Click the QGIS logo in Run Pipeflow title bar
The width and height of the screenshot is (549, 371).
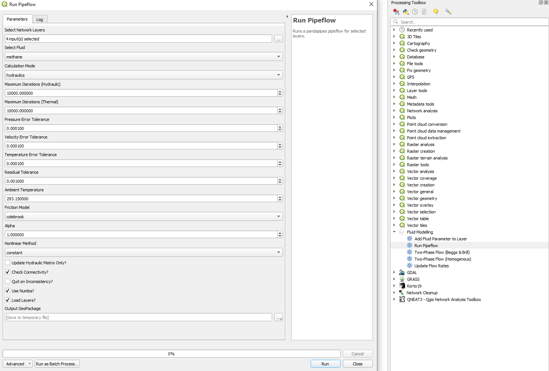point(4,4)
